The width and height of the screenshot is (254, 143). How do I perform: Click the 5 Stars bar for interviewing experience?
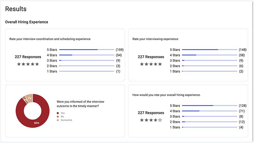tap(209, 50)
